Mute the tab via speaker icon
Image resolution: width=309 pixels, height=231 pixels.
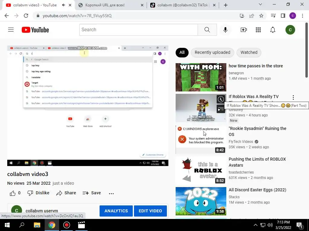[x=63, y=5]
